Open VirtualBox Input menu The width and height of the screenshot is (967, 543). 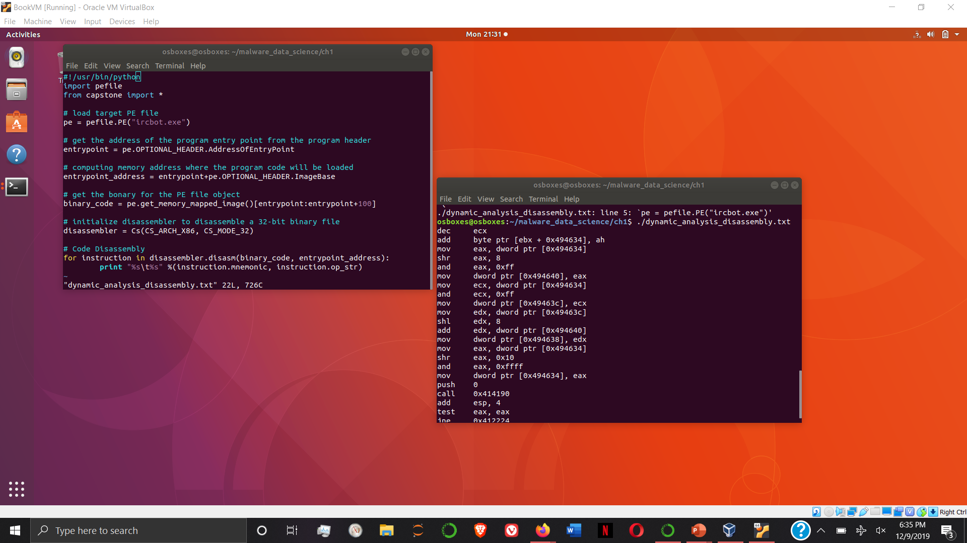[93, 22]
